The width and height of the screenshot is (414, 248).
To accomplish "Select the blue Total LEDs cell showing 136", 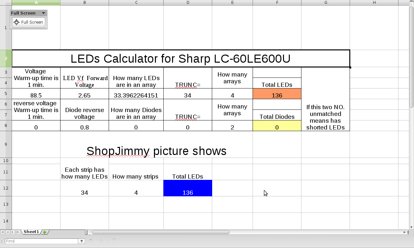I will pos(188,188).
